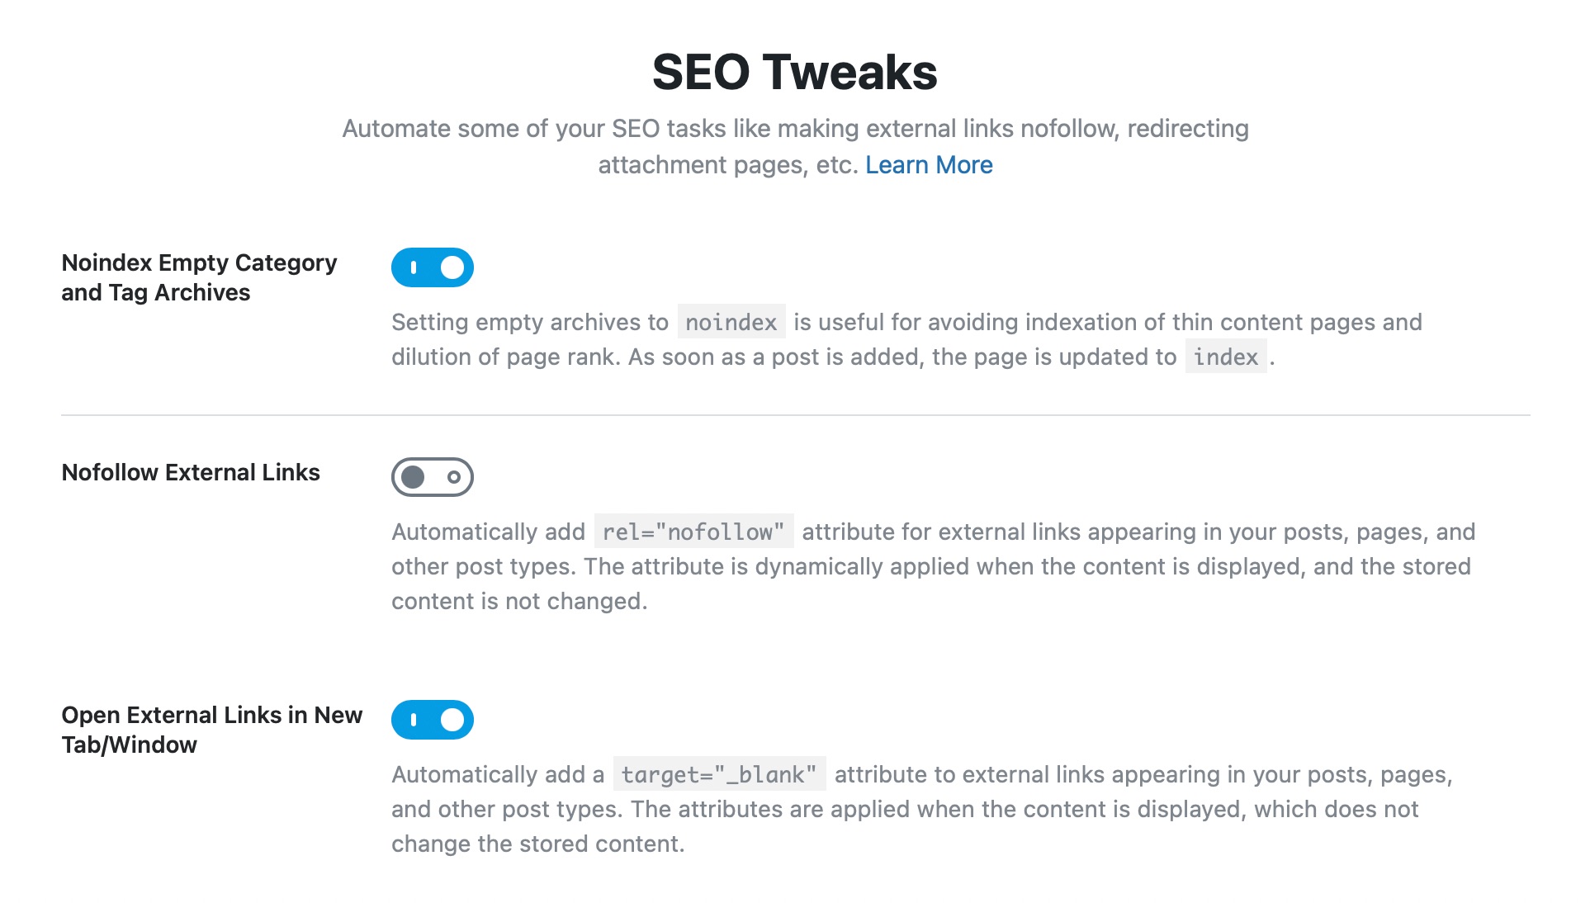1590x903 pixels.
Task: Click the Nofollow External Links setting label
Action: [192, 473]
